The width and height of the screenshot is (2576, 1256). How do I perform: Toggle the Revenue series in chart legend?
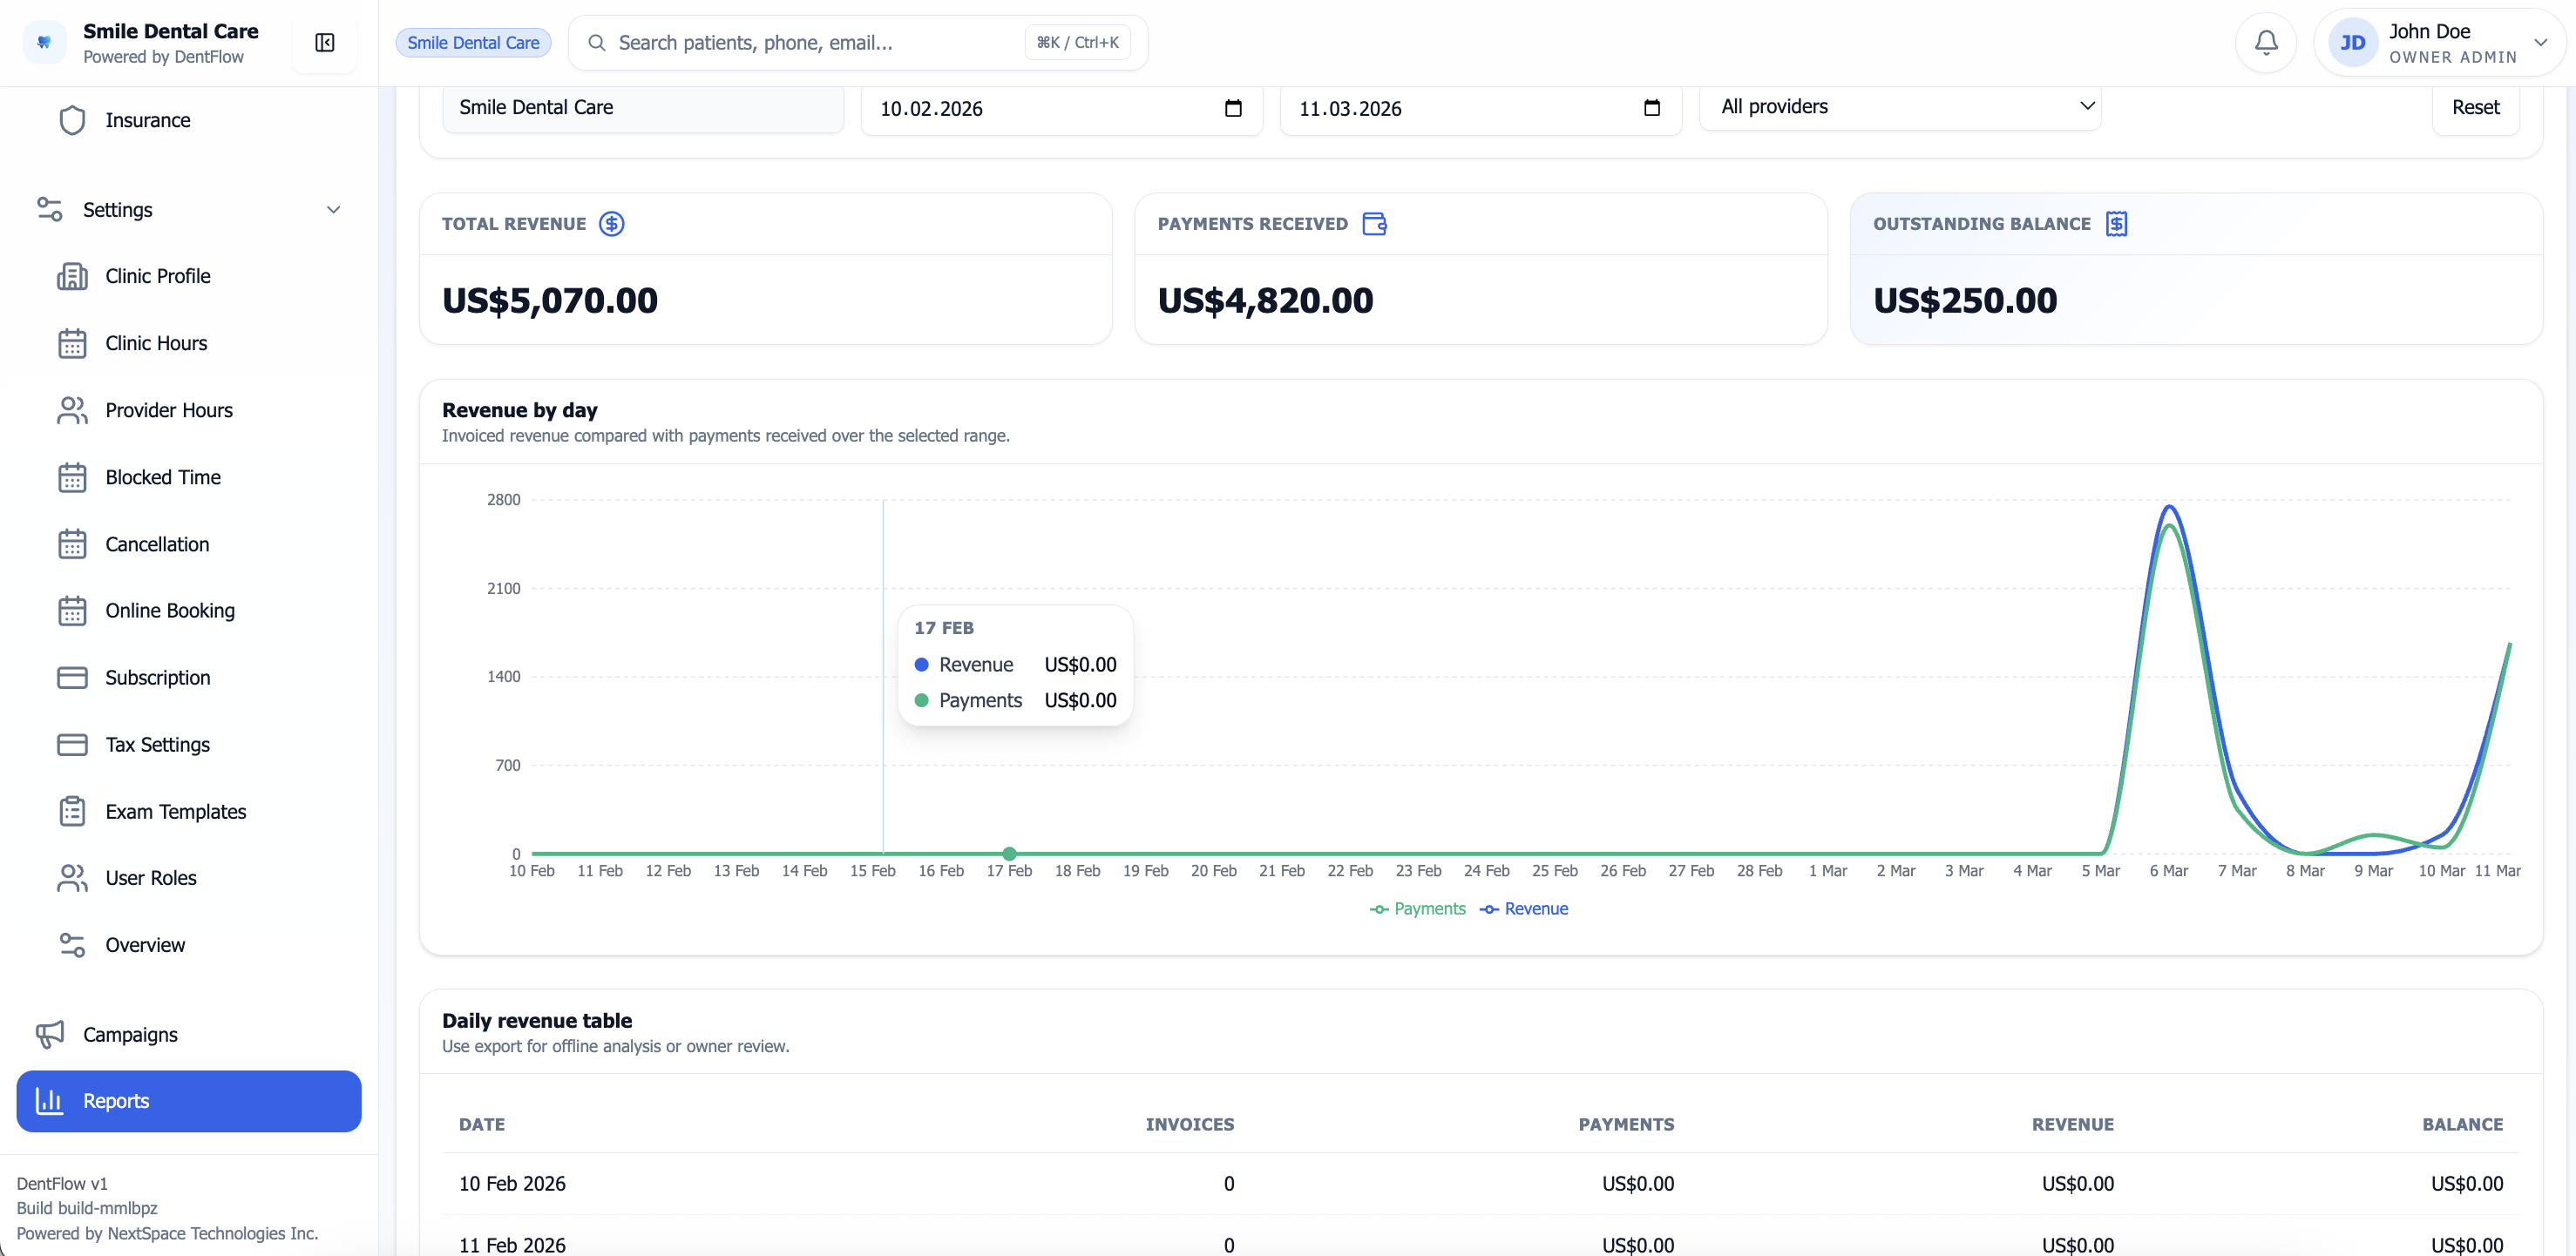[x=1524, y=908]
